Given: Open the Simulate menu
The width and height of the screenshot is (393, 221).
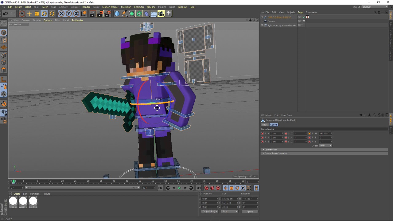Looking at the screenshot, I should click(x=75, y=7).
